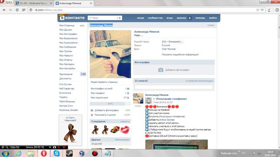Screen dimensions: 280x157
Task: Open Мои Друзья in sidebar
Action: 66,30
